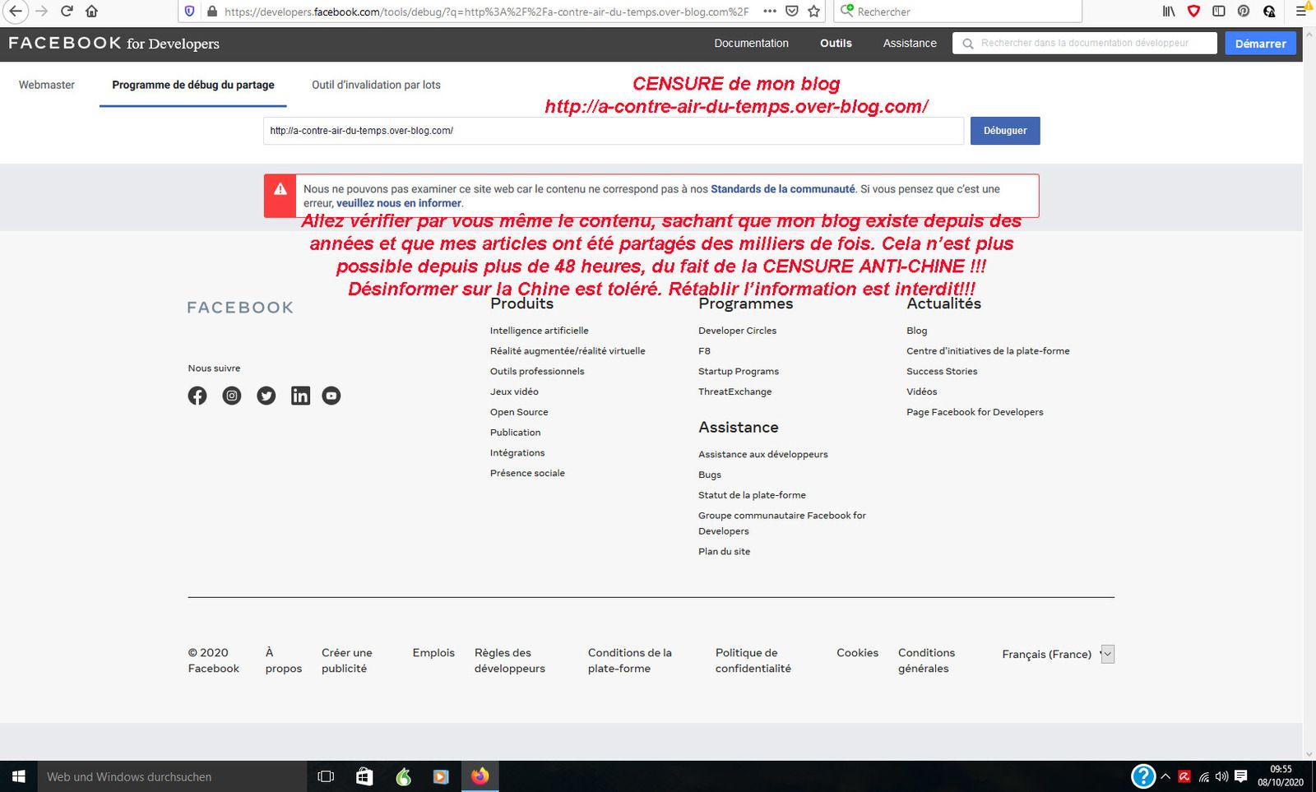Open the Cookies footer link

[857, 653]
